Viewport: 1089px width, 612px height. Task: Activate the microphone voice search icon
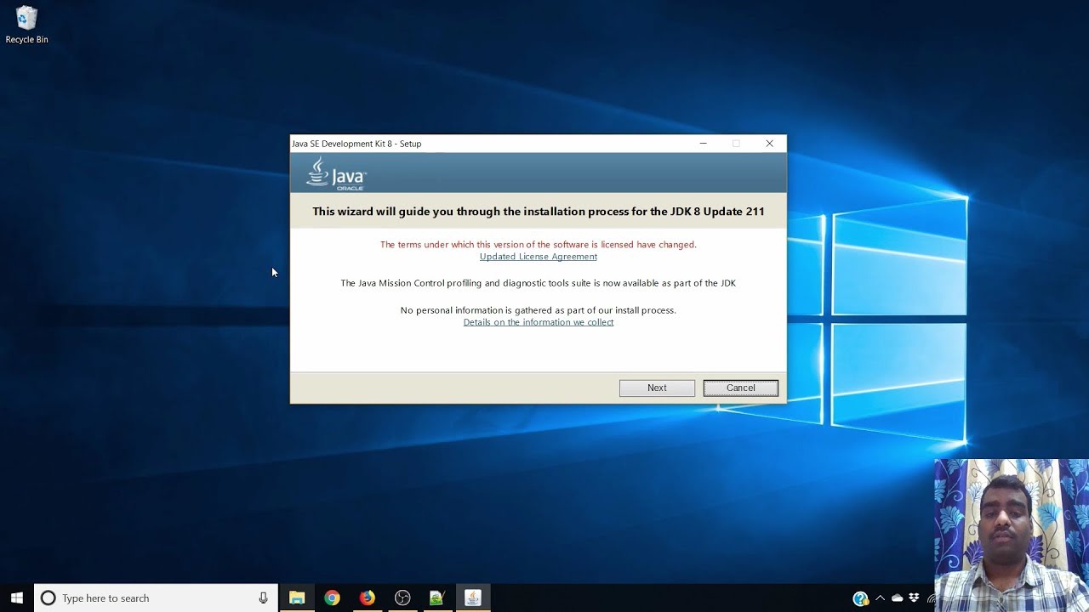click(264, 598)
